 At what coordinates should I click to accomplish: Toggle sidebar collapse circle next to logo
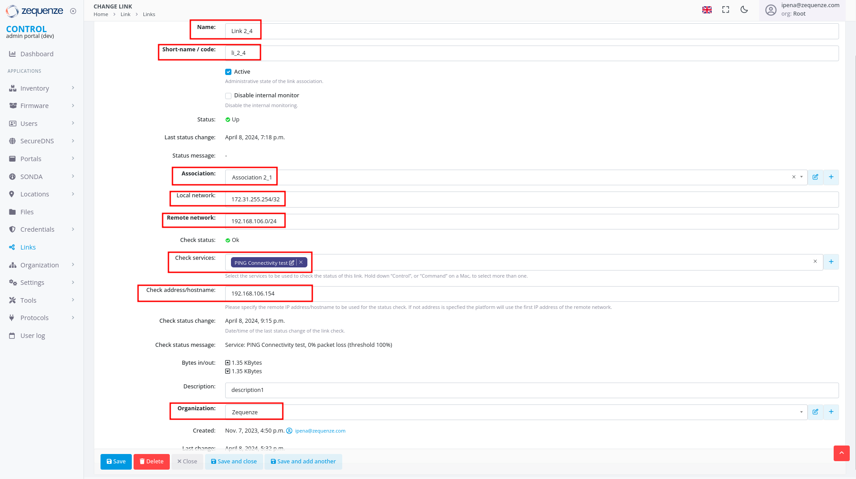click(73, 11)
